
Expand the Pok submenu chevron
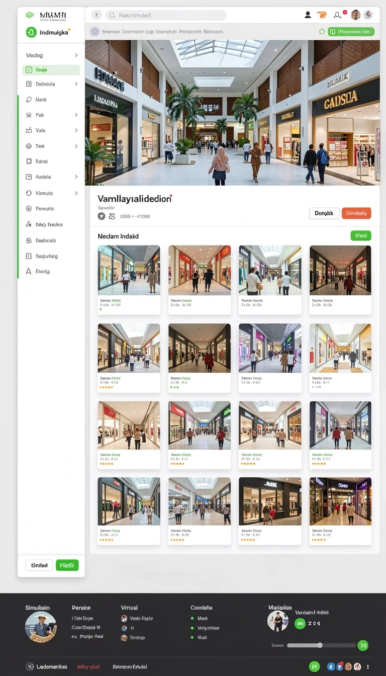(76, 115)
